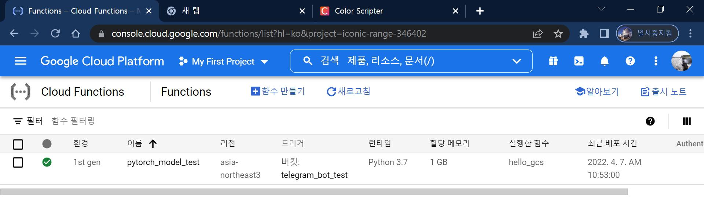Click the 리전 column header
Screen dimensions: 704x223
(228, 143)
